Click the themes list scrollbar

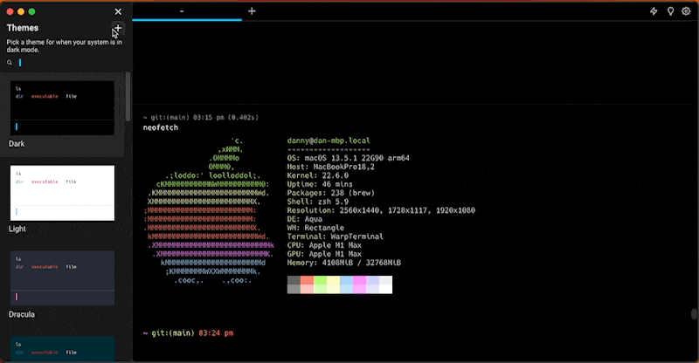click(128, 96)
